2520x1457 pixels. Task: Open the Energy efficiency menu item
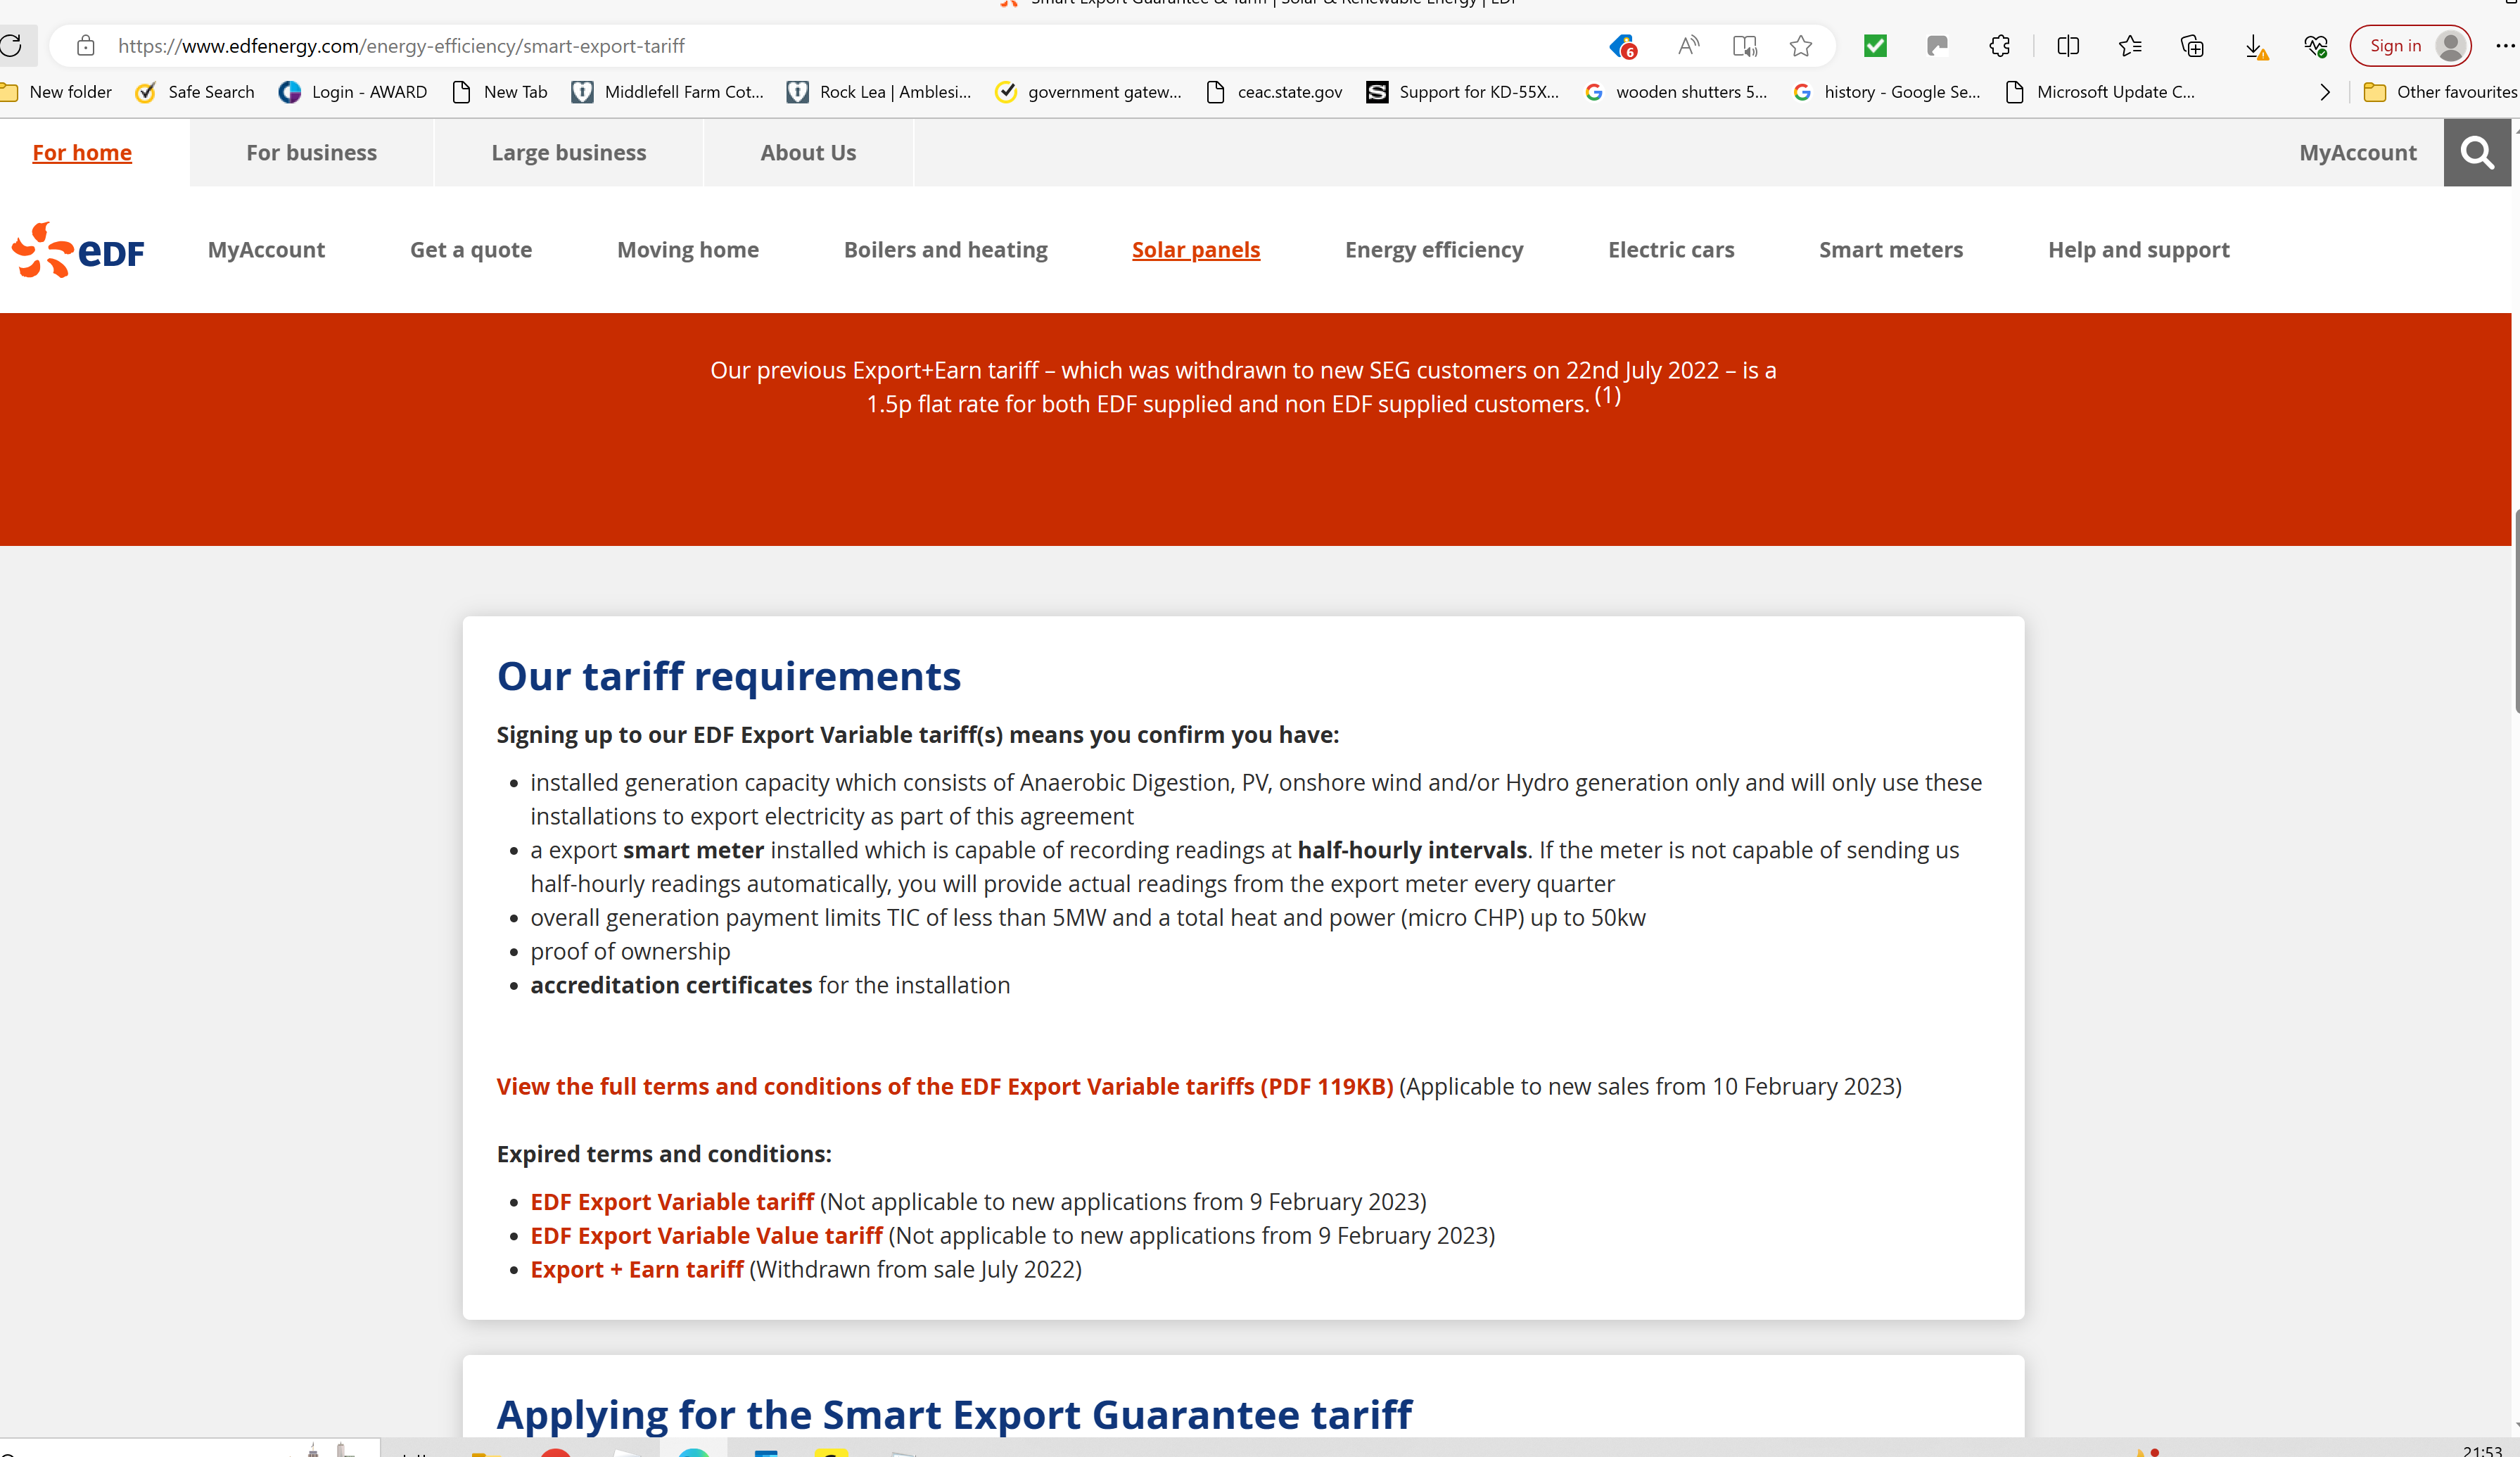pyautogui.click(x=1434, y=250)
